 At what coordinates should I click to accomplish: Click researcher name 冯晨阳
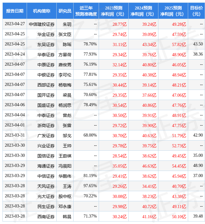point(65,166)
